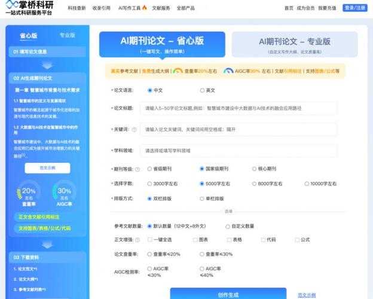The width and height of the screenshot is (373, 299).
Task: Click the AIGC率 gauge icon in yellow banner
Action: coord(228,71)
